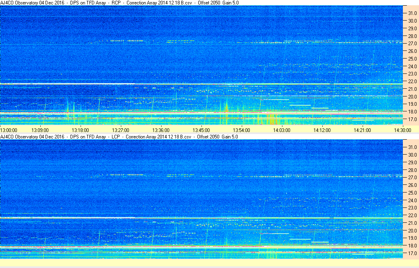The width and height of the screenshot is (419, 268).
Task: Select the 13:36:00 time marker
Action: 161,130
